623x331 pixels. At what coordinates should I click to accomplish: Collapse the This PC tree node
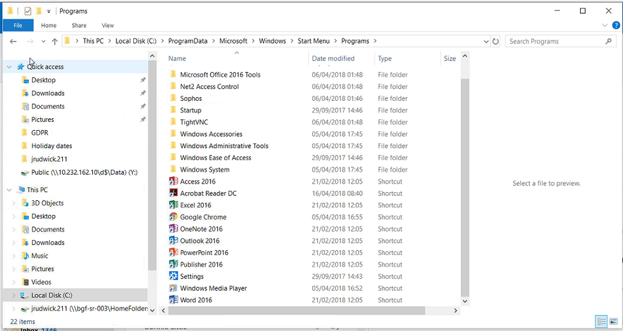tap(9, 190)
